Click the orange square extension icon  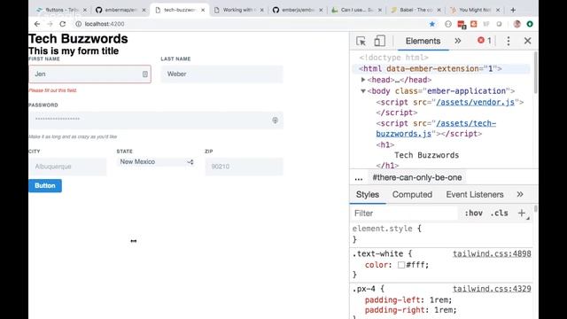pos(474,24)
